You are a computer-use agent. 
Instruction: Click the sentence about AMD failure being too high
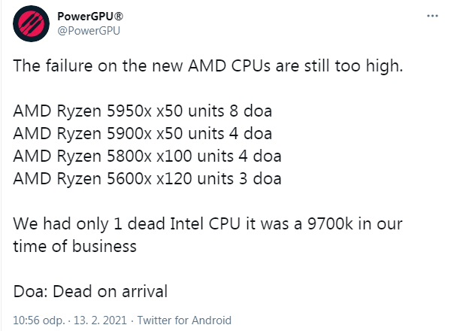click(x=208, y=66)
